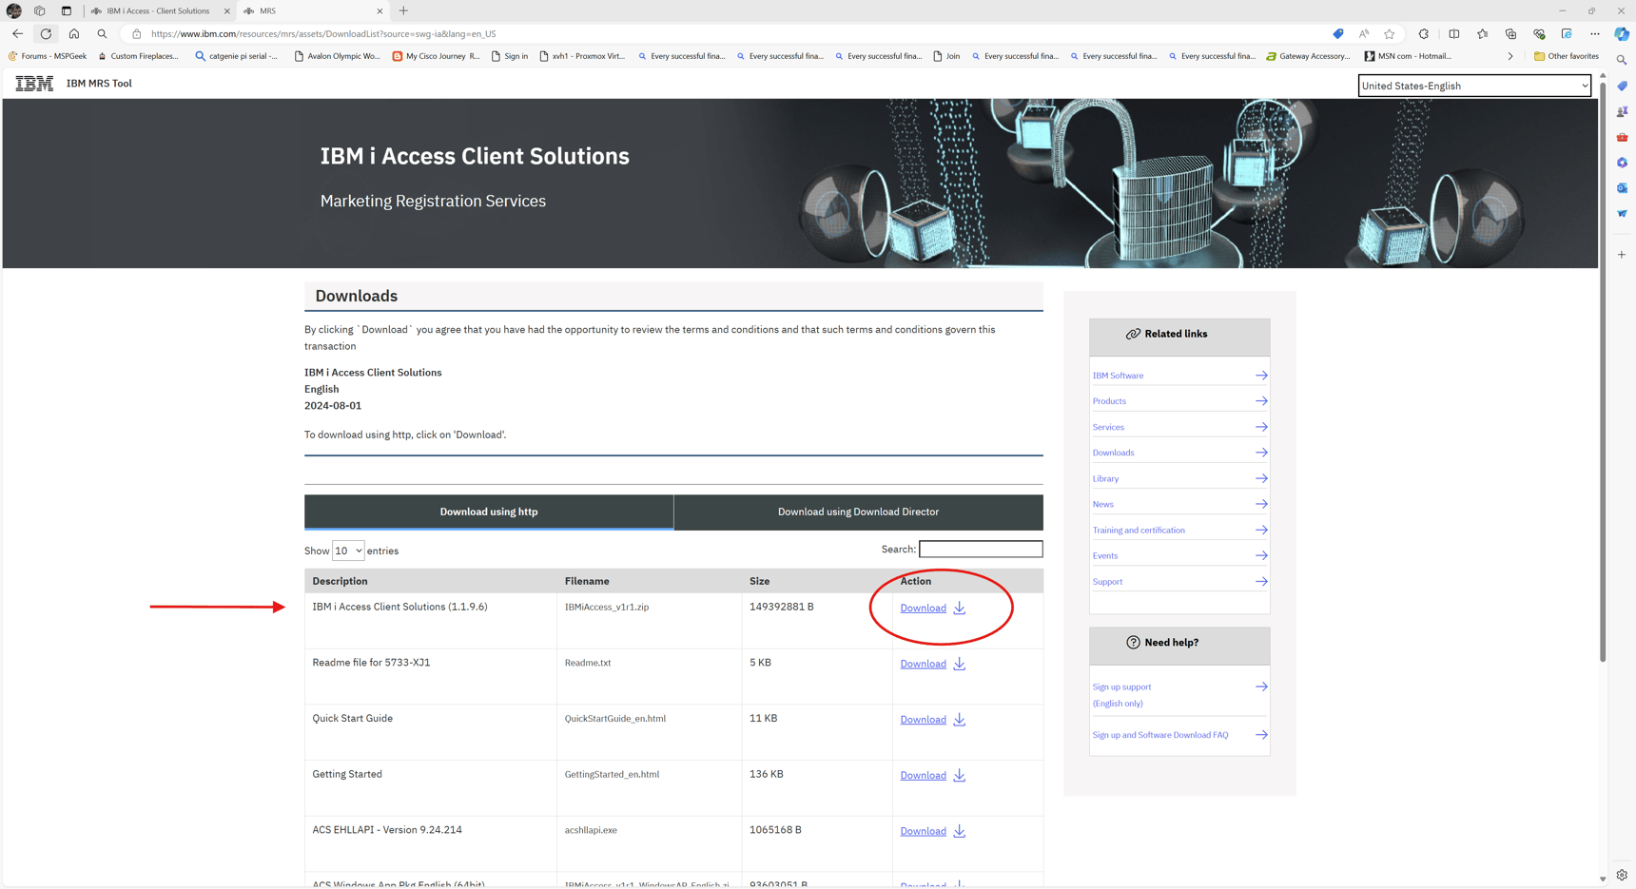
Task: Open the United States-English region dropdown
Action: click(1473, 86)
